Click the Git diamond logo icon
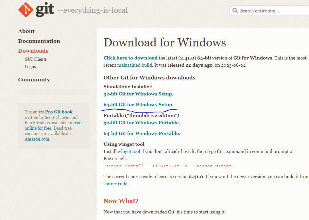The height and width of the screenshot is (220, 309). coord(26,10)
